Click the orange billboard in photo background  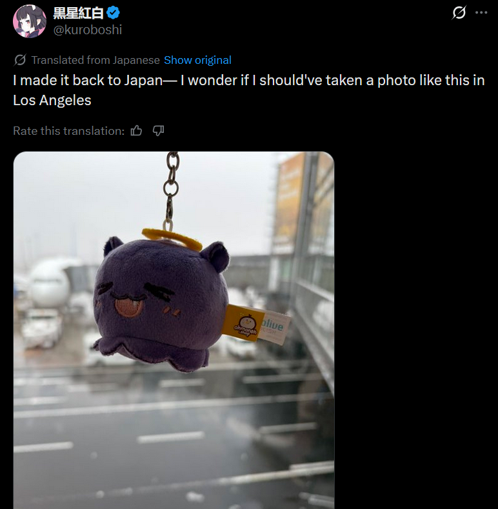point(290,202)
